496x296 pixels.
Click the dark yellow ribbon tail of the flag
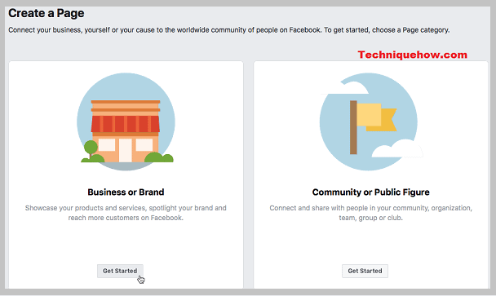point(387,120)
